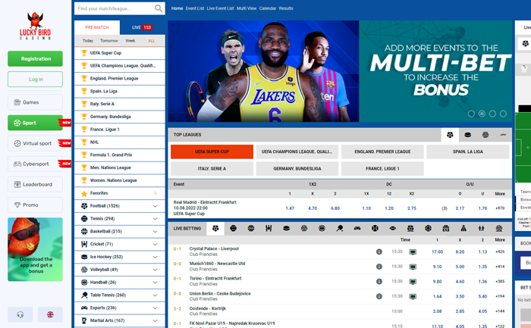Open Live Event List in top menu
The height and width of the screenshot is (328, 531).
point(220,8)
